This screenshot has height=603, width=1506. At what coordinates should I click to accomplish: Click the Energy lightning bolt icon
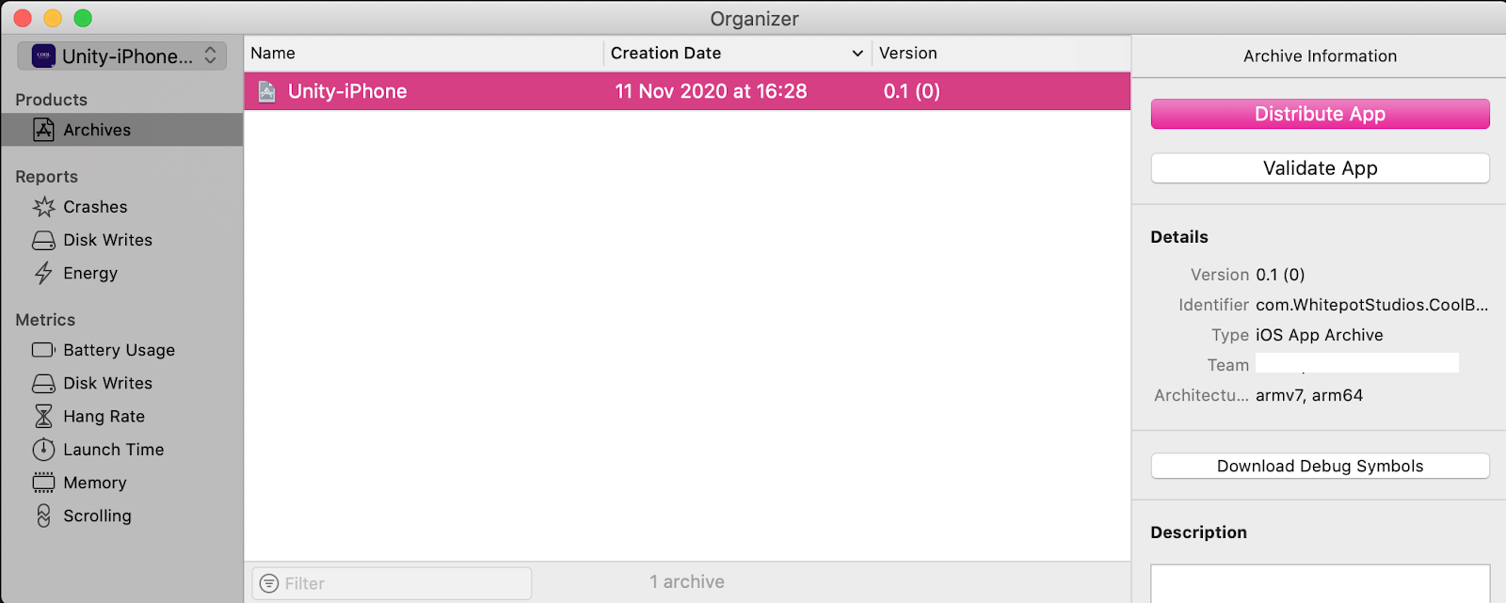coord(43,273)
